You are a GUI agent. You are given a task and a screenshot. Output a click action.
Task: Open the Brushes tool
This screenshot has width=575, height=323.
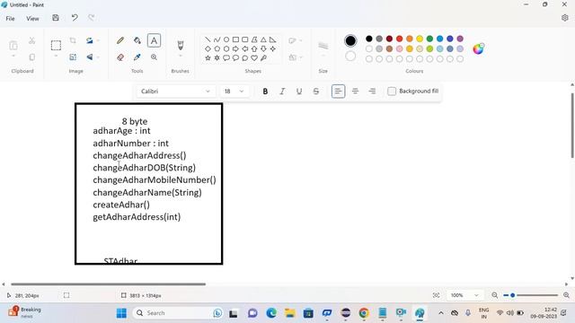pos(180,45)
